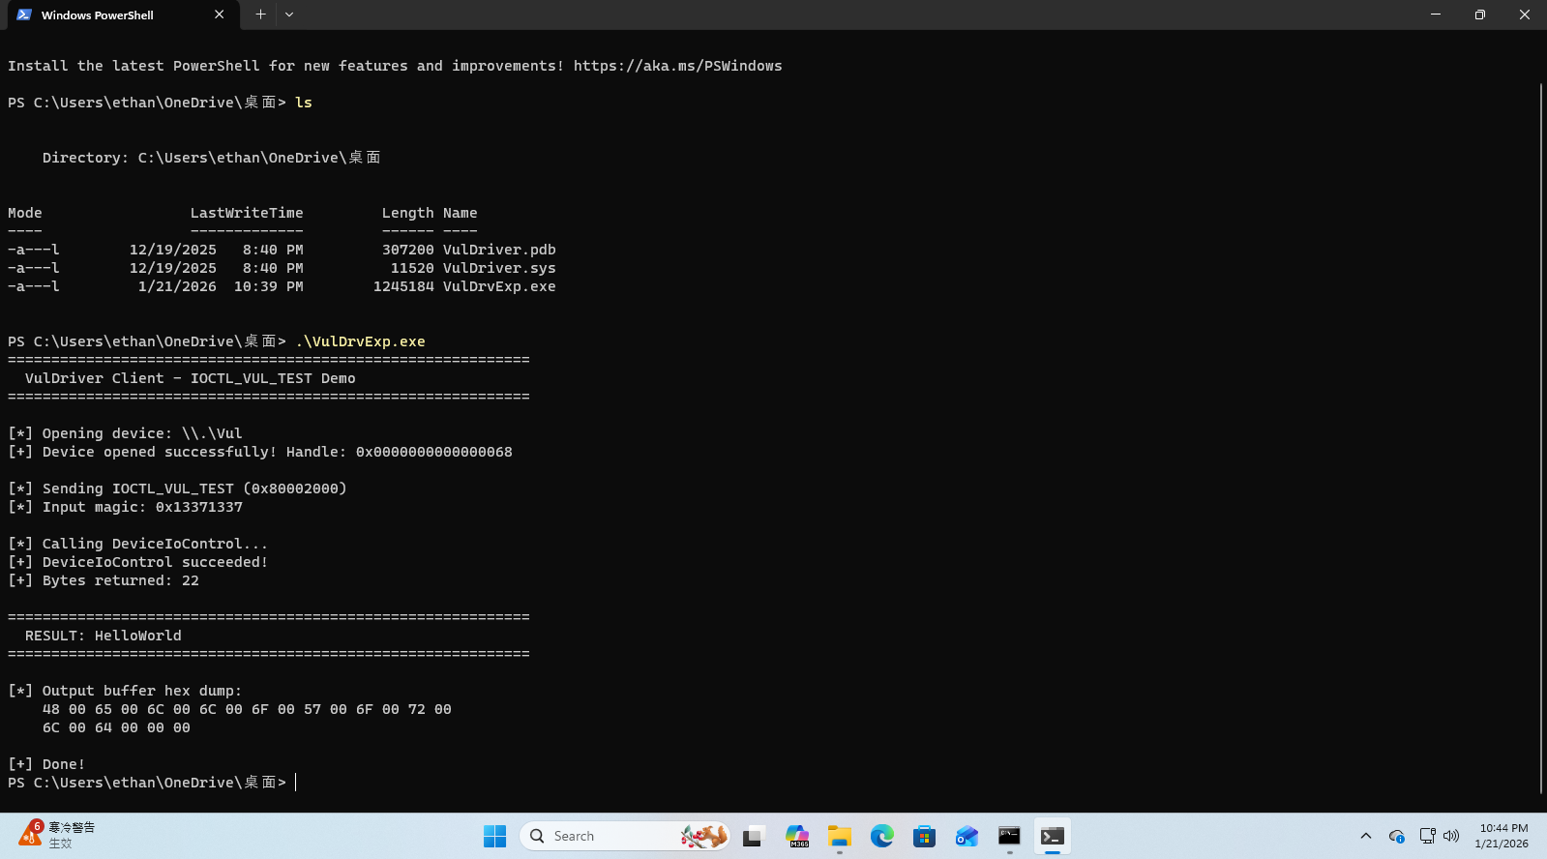Screen dimensions: 1547x859
Task: Open Microsoft Store from taskbar
Action: [x=924, y=836]
